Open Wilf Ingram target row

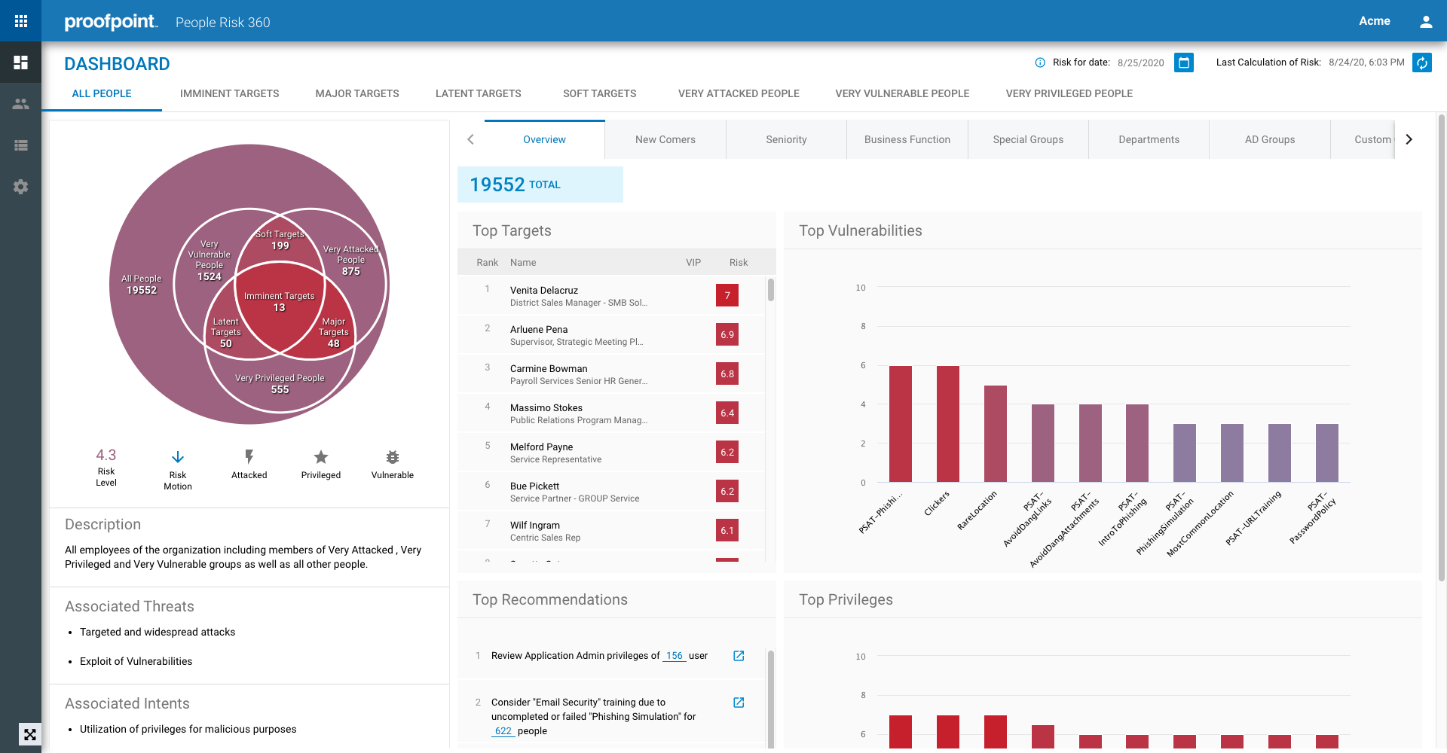(611, 530)
